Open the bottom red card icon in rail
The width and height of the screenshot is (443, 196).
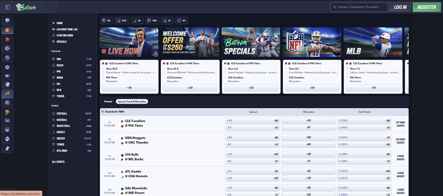[7, 149]
